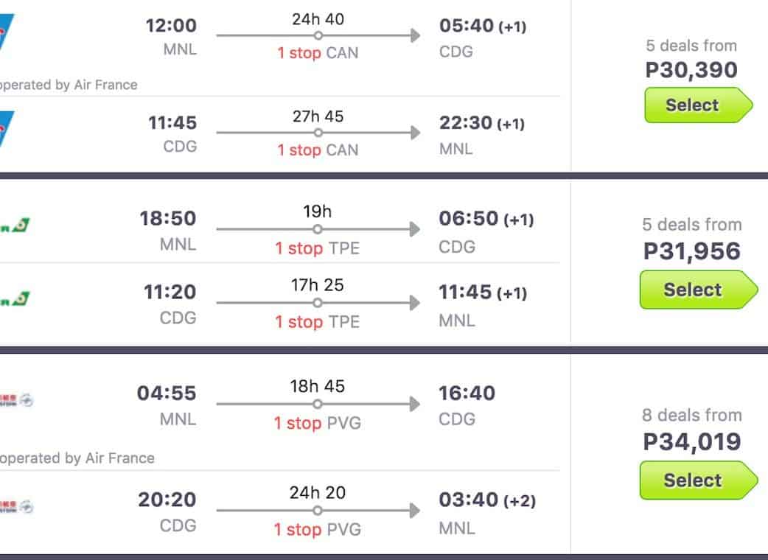Click the 03:40 (+2) arrival time
Image resolution: width=768 pixels, height=560 pixels.
[486, 500]
